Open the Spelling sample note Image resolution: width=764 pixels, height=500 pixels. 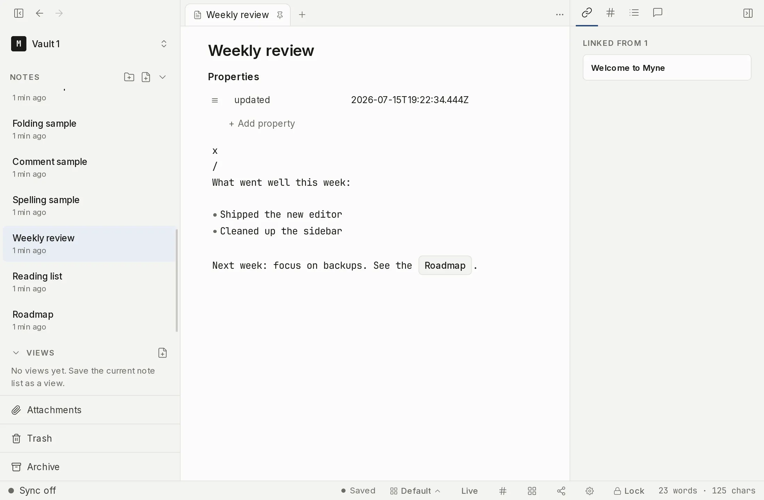point(89,206)
